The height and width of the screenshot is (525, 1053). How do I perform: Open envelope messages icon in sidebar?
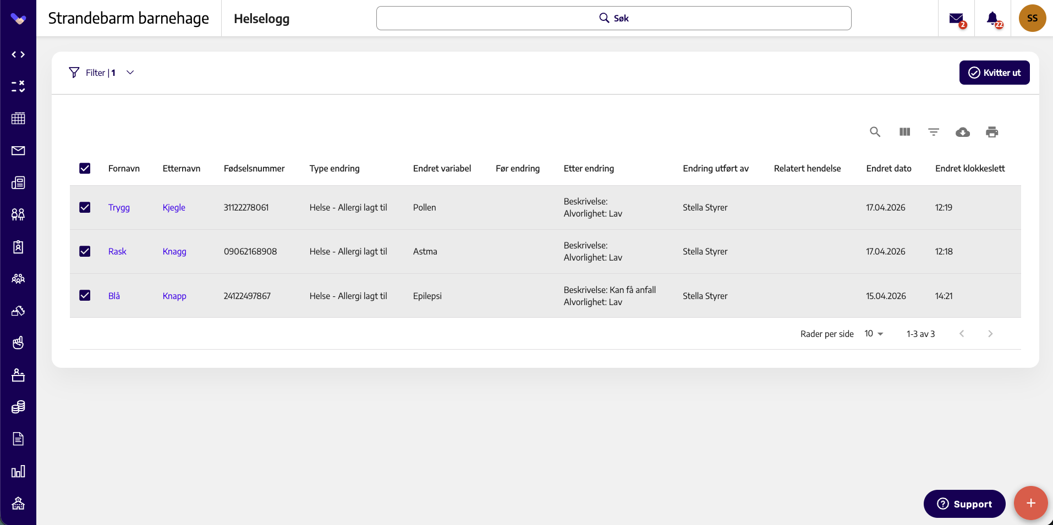coord(18,151)
